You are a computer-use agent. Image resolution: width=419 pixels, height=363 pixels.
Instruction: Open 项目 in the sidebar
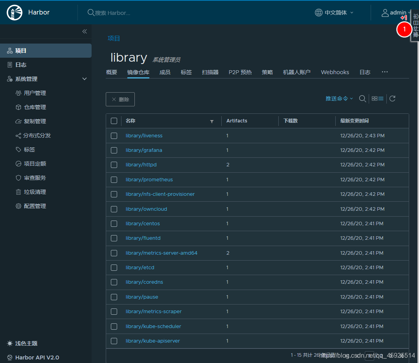coord(46,51)
